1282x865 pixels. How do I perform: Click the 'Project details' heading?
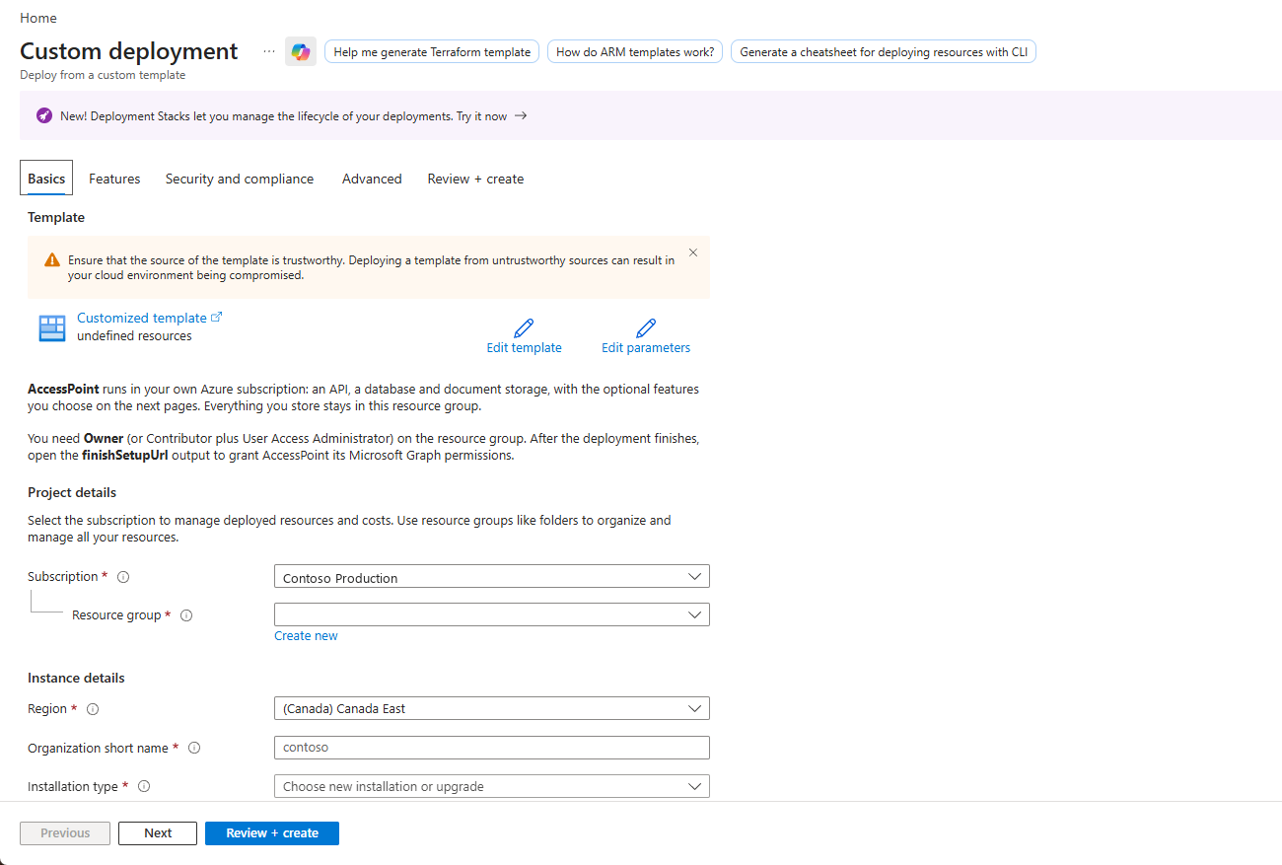(x=72, y=492)
